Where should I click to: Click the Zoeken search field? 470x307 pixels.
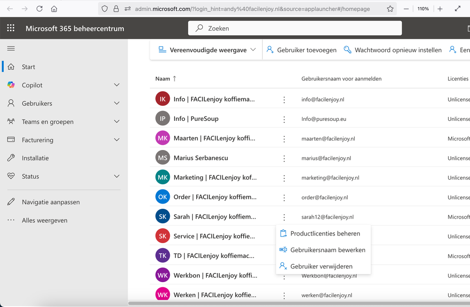click(295, 28)
